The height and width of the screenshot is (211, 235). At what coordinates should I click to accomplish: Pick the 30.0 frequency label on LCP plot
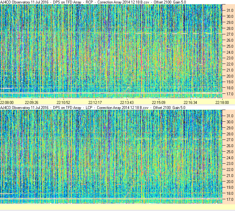(x=230, y=122)
